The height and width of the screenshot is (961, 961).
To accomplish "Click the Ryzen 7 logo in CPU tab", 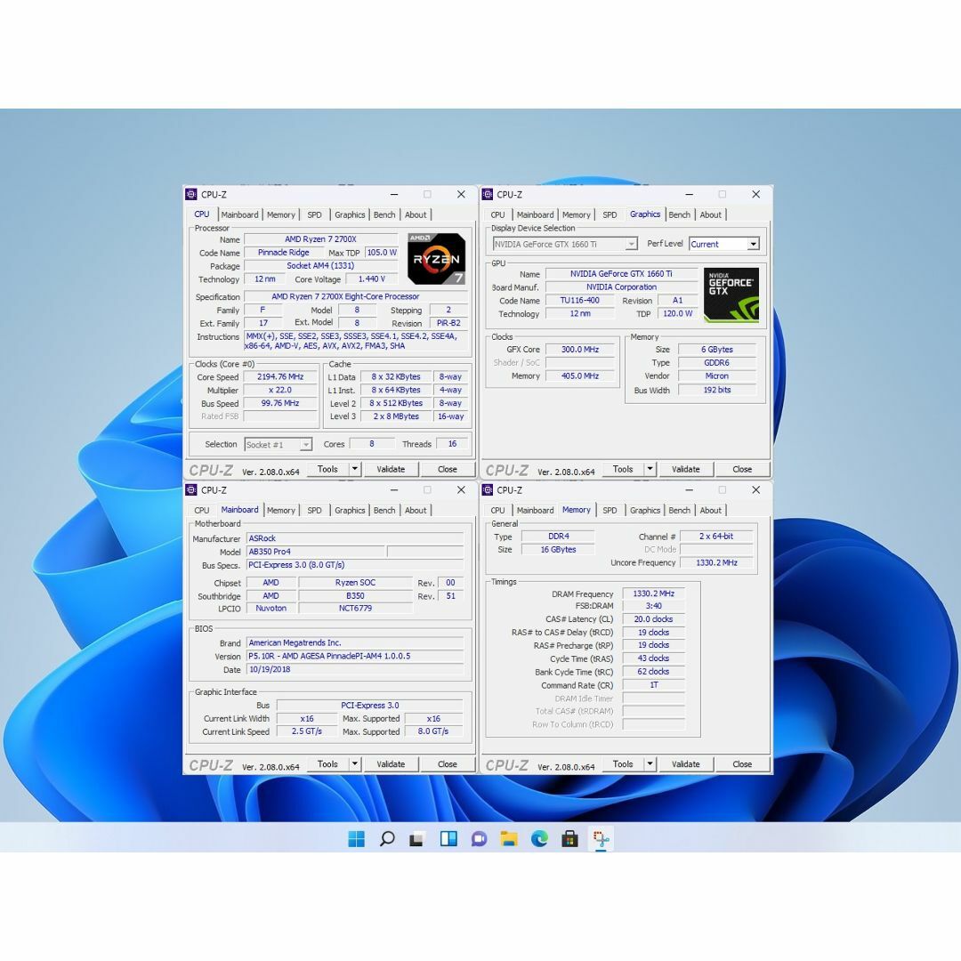I will (x=436, y=259).
